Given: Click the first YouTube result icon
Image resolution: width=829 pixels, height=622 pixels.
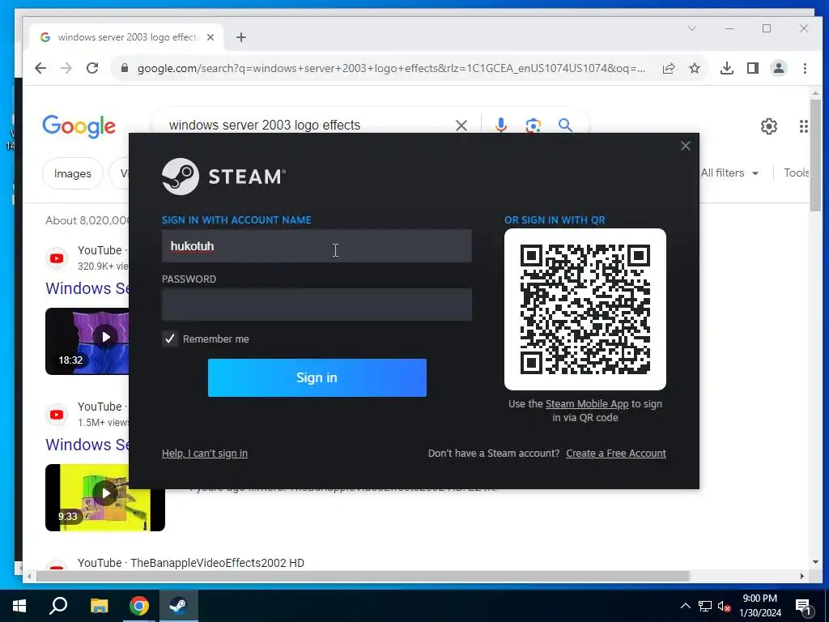Looking at the screenshot, I should click(x=57, y=258).
